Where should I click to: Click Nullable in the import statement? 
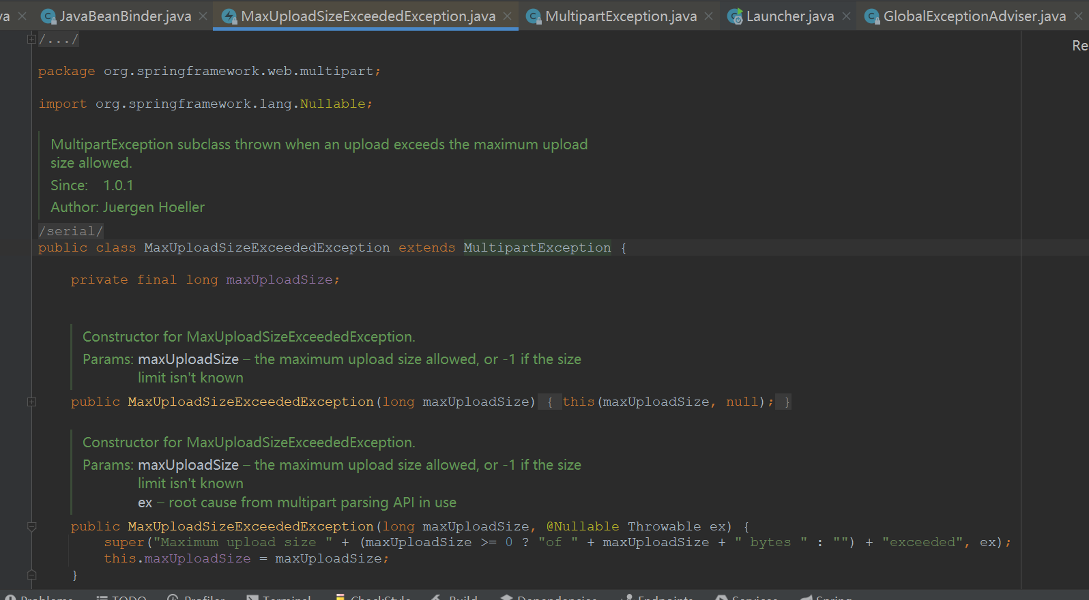[333, 104]
